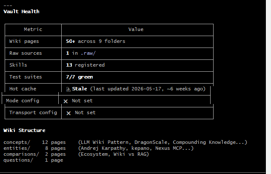
Task: Select the '12 pages' count
Action: [x=54, y=142]
